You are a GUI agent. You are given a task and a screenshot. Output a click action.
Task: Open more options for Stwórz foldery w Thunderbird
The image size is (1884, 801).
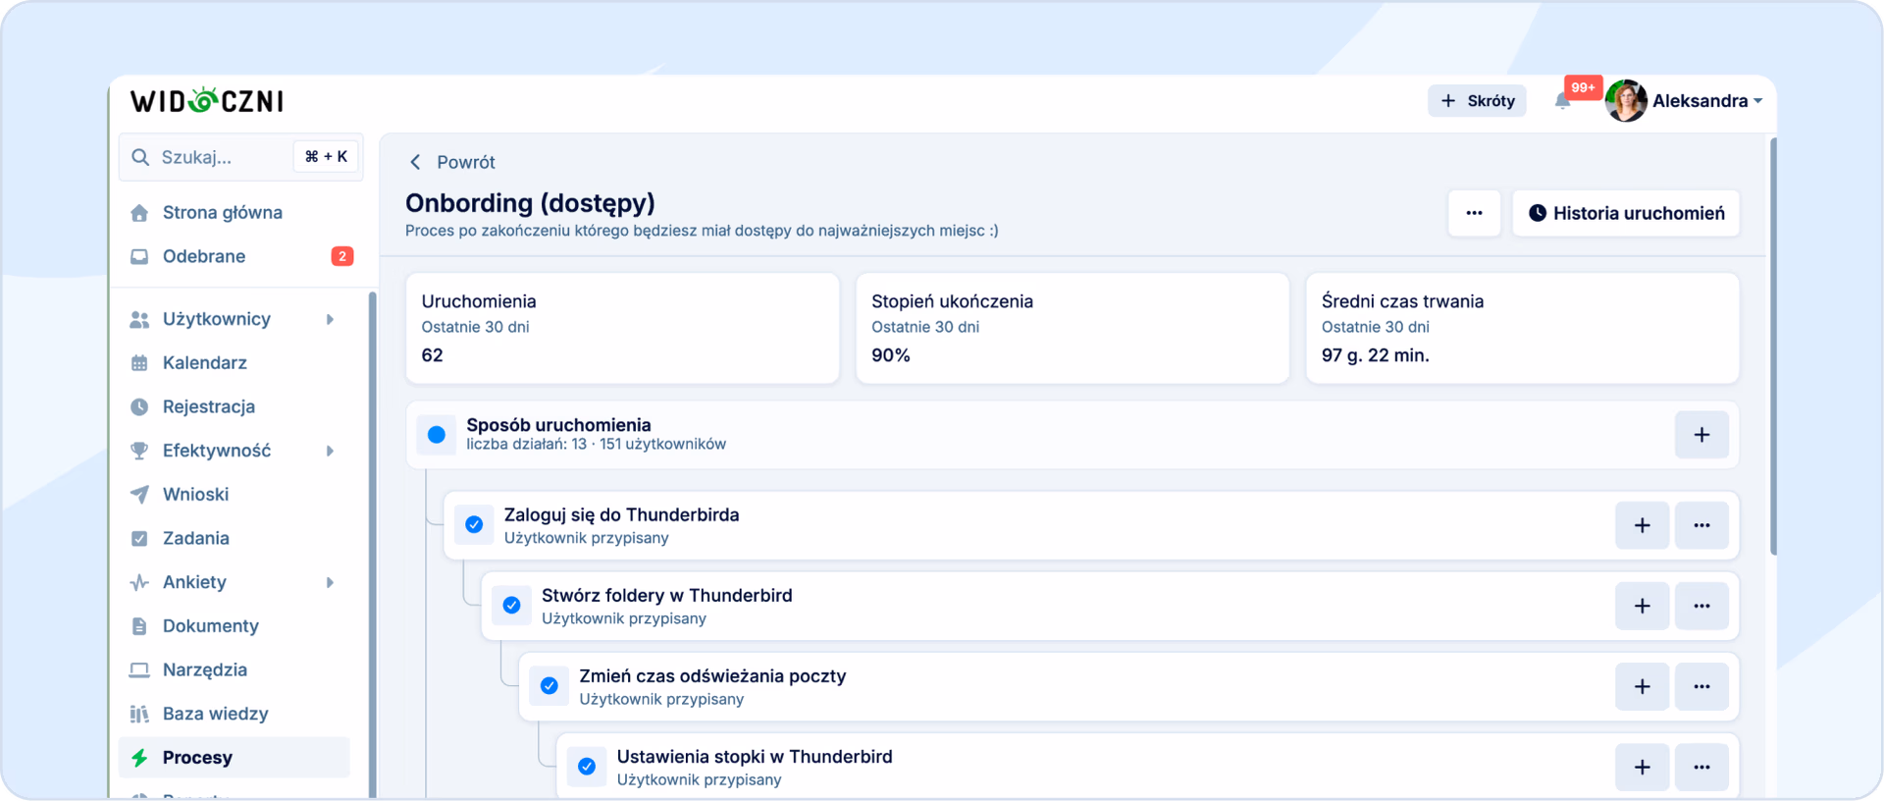point(1701,606)
